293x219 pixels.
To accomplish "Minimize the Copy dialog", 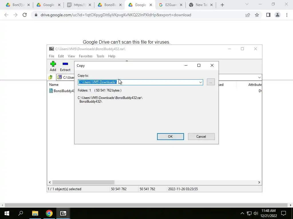I will tap(186, 65).
